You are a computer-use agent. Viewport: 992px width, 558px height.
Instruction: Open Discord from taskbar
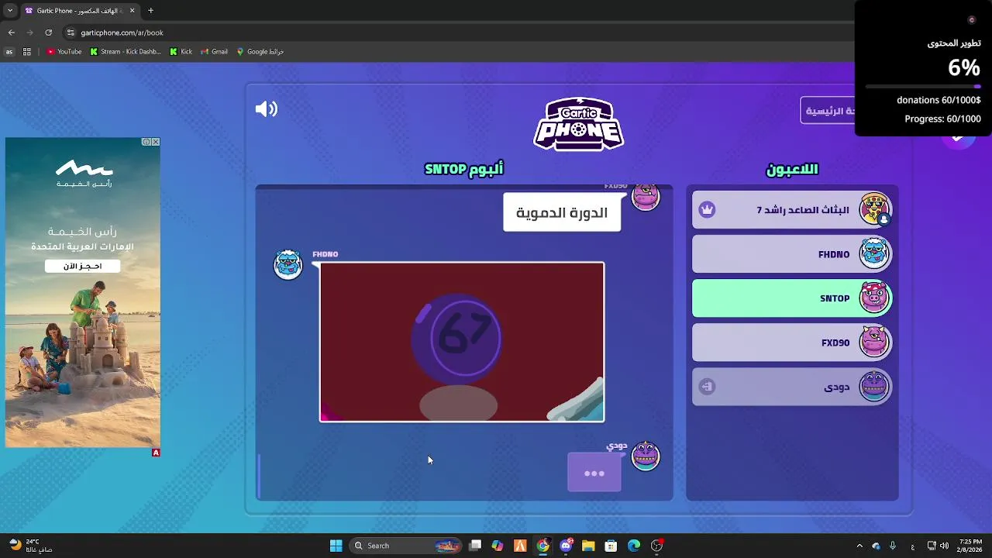click(x=566, y=546)
